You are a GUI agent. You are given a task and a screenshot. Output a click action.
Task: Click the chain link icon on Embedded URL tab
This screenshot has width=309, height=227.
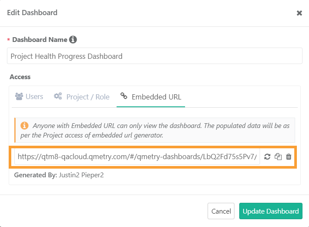tap(124, 96)
